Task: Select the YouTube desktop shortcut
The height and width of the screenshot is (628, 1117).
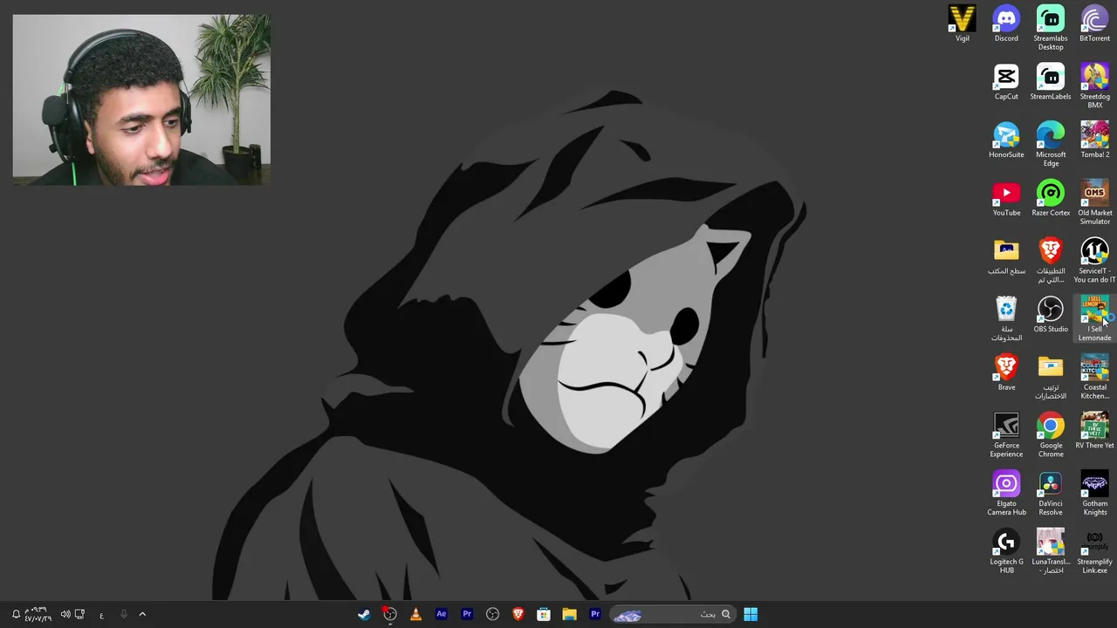Action: 1006,199
